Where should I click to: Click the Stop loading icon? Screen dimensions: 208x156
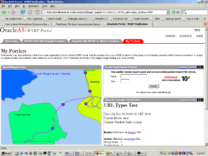tap(30, 12)
